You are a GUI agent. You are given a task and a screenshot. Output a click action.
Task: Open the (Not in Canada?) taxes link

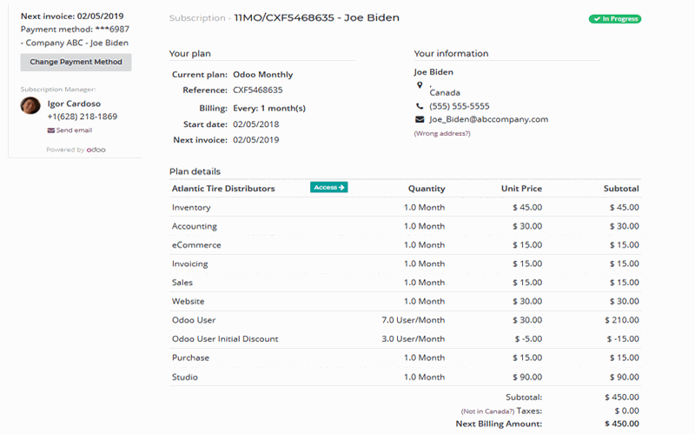[487, 411]
